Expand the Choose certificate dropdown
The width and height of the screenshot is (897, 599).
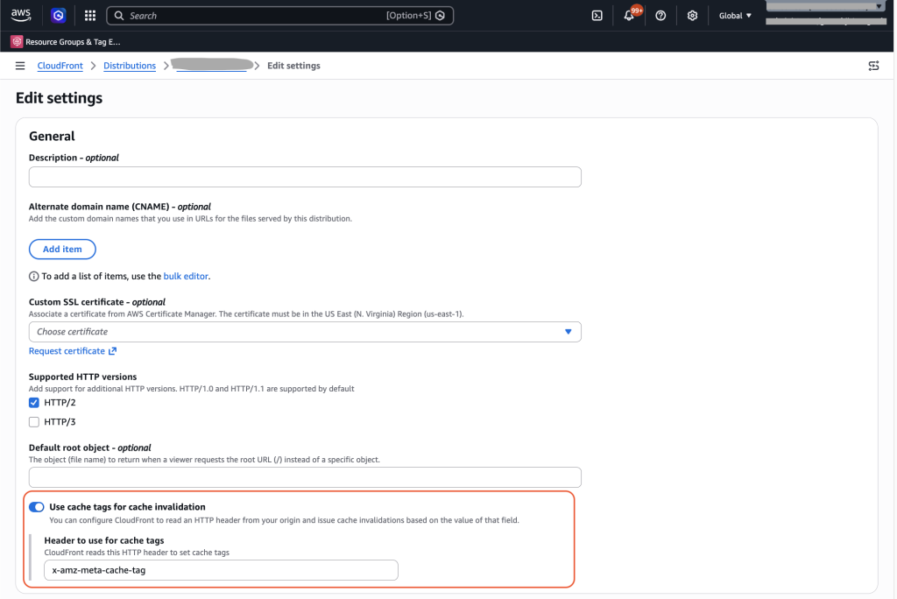[305, 332]
